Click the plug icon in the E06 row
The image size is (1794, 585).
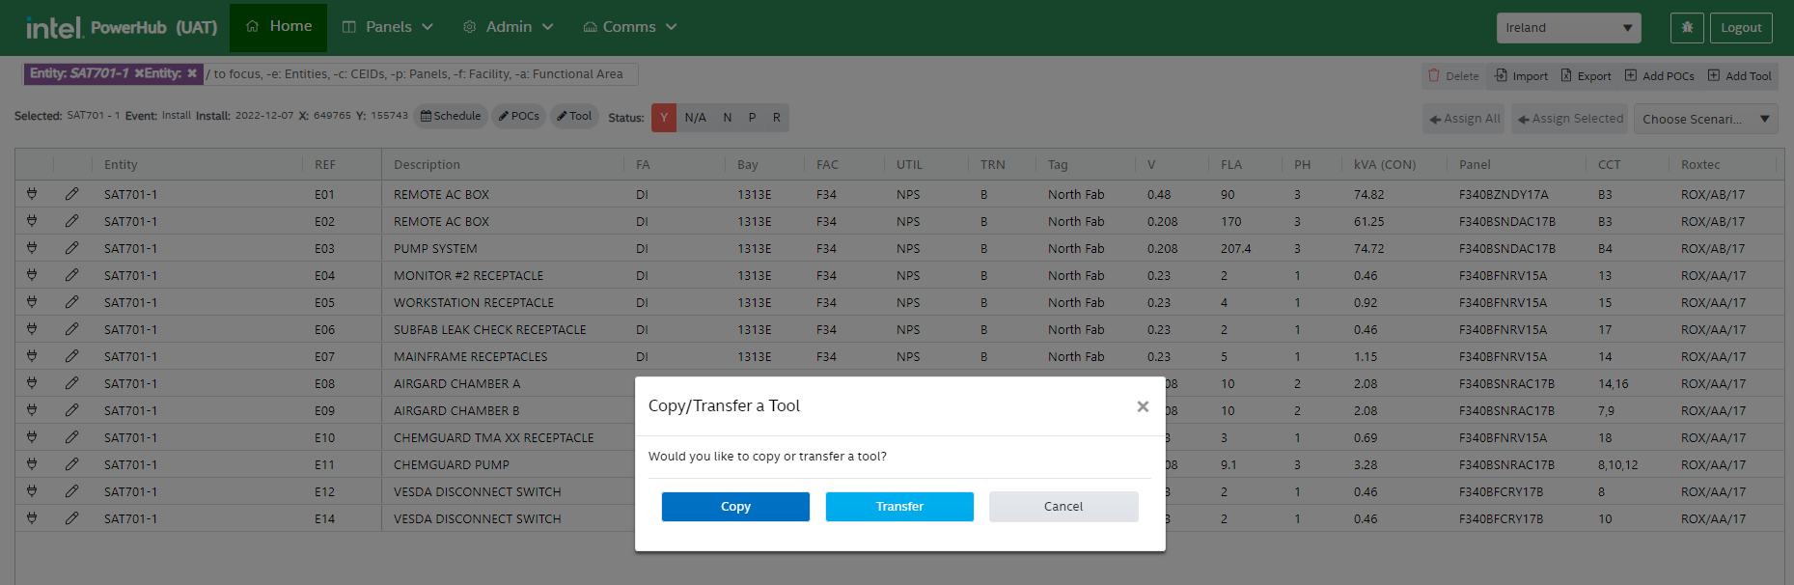[x=32, y=329]
